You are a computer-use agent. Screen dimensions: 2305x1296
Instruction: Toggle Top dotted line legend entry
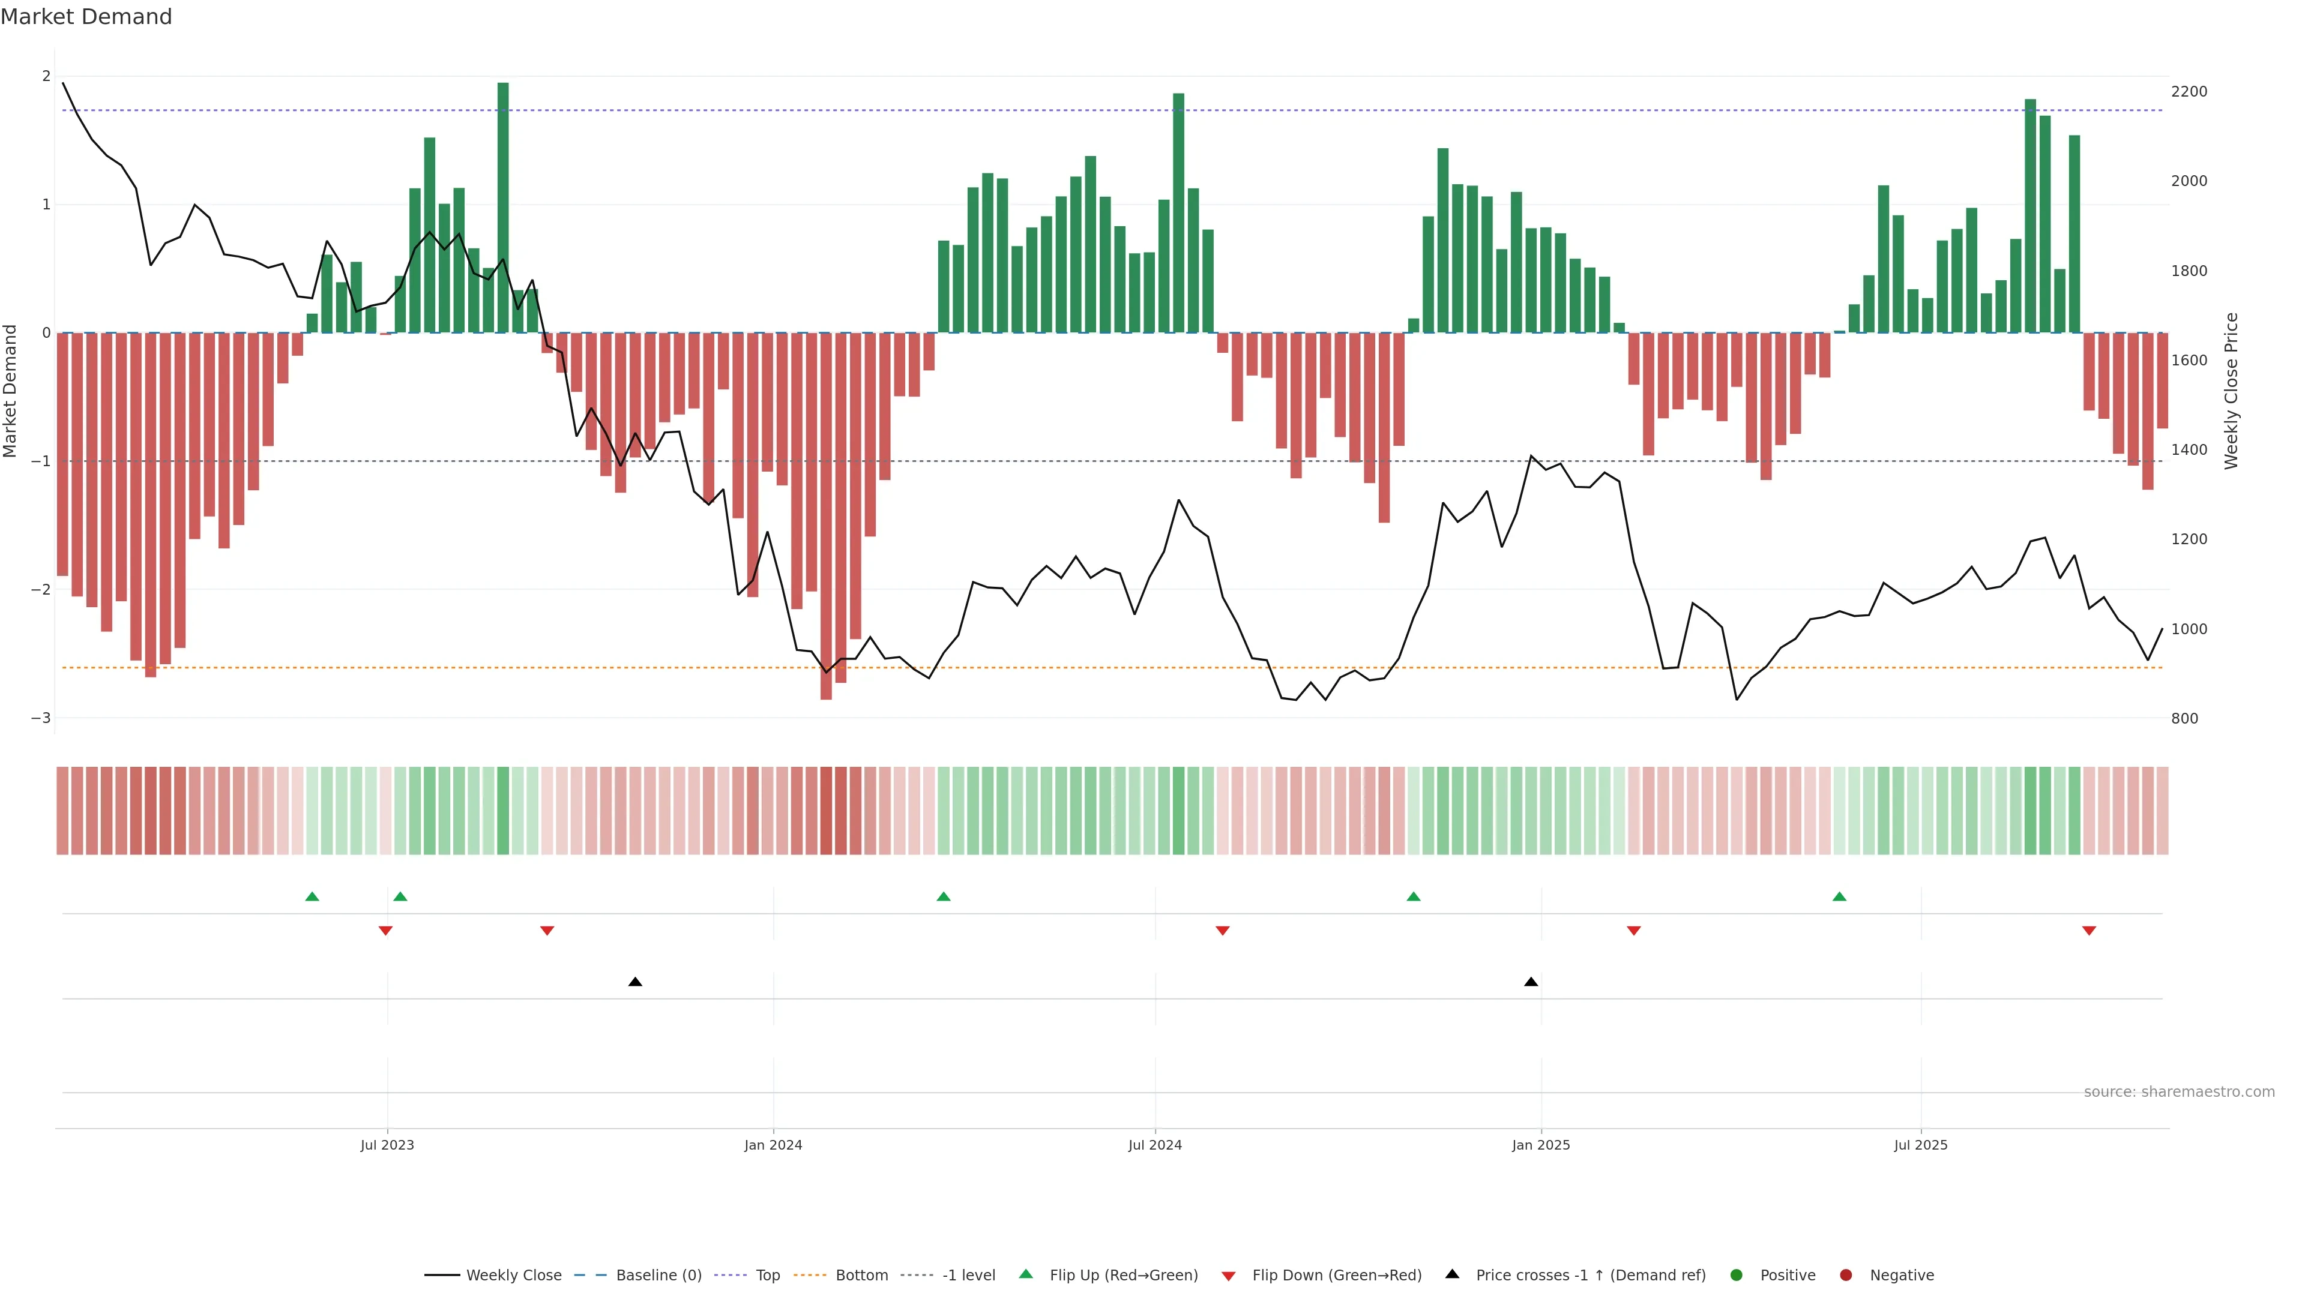tap(767, 1274)
